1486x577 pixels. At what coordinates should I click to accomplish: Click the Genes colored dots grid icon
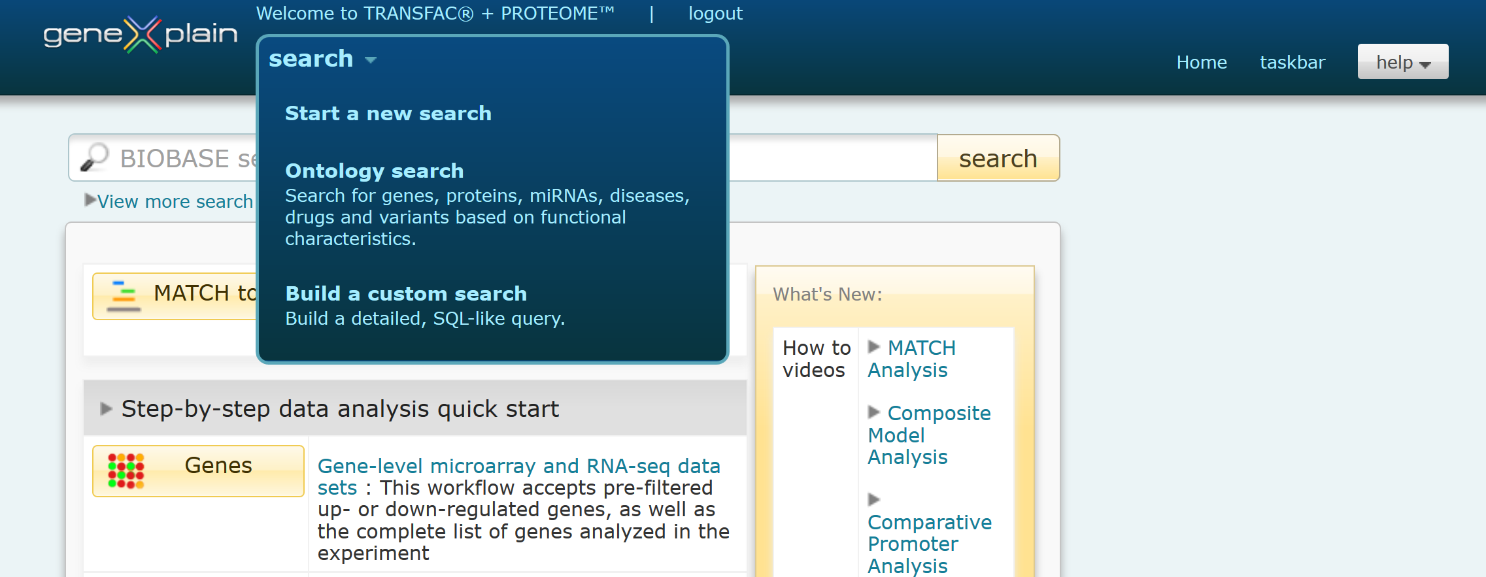coord(126,470)
